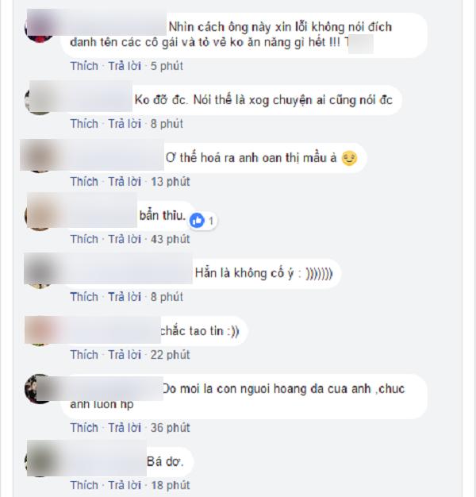Click Thích below the "bẳn thỉu" comment

pos(84,239)
